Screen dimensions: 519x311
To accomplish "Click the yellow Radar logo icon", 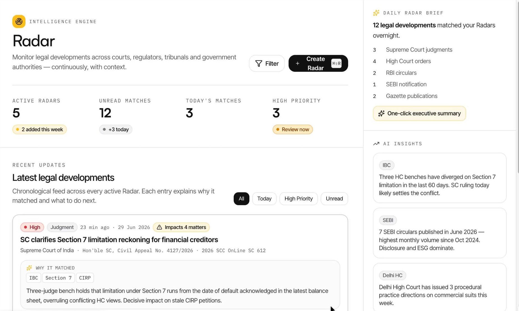I will click(x=19, y=22).
